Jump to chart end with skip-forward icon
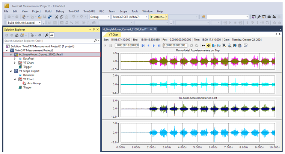This screenshot has width=285, height=154. [x=159, y=45]
